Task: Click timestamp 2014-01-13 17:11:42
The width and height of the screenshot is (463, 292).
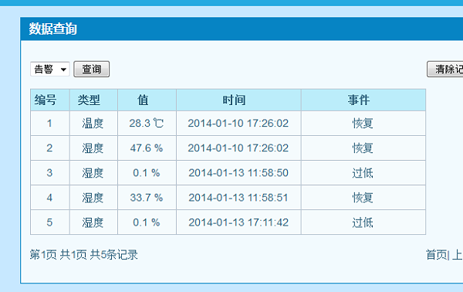Action: point(238,222)
